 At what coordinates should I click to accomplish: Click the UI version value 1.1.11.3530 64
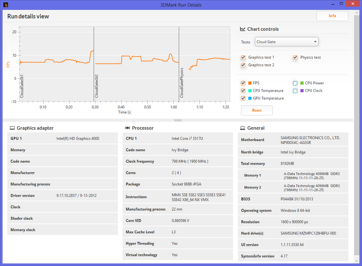(x=292, y=244)
